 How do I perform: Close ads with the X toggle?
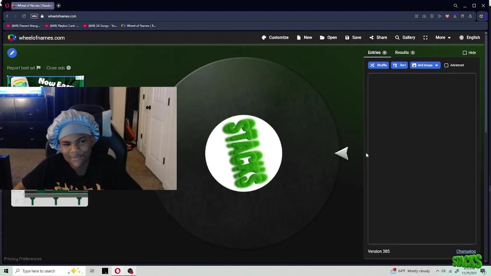click(x=68, y=67)
